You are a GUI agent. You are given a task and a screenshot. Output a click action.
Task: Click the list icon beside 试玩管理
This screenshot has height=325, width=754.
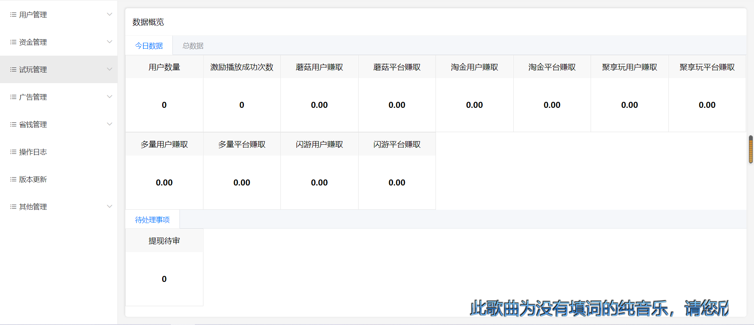13,69
